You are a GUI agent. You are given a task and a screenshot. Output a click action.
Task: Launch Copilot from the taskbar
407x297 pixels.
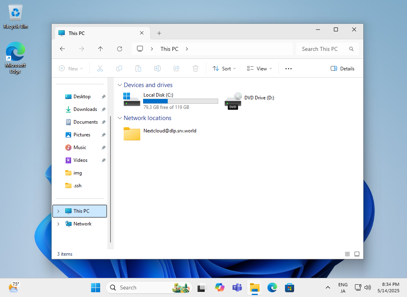(x=219, y=287)
